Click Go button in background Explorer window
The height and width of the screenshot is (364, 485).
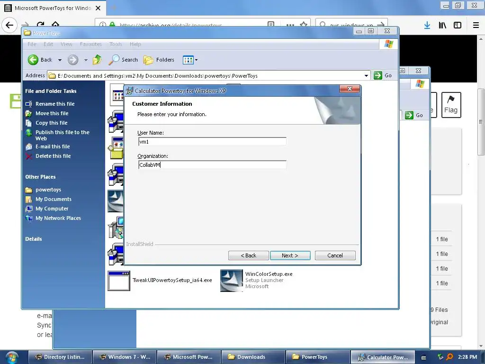click(x=414, y=115)
